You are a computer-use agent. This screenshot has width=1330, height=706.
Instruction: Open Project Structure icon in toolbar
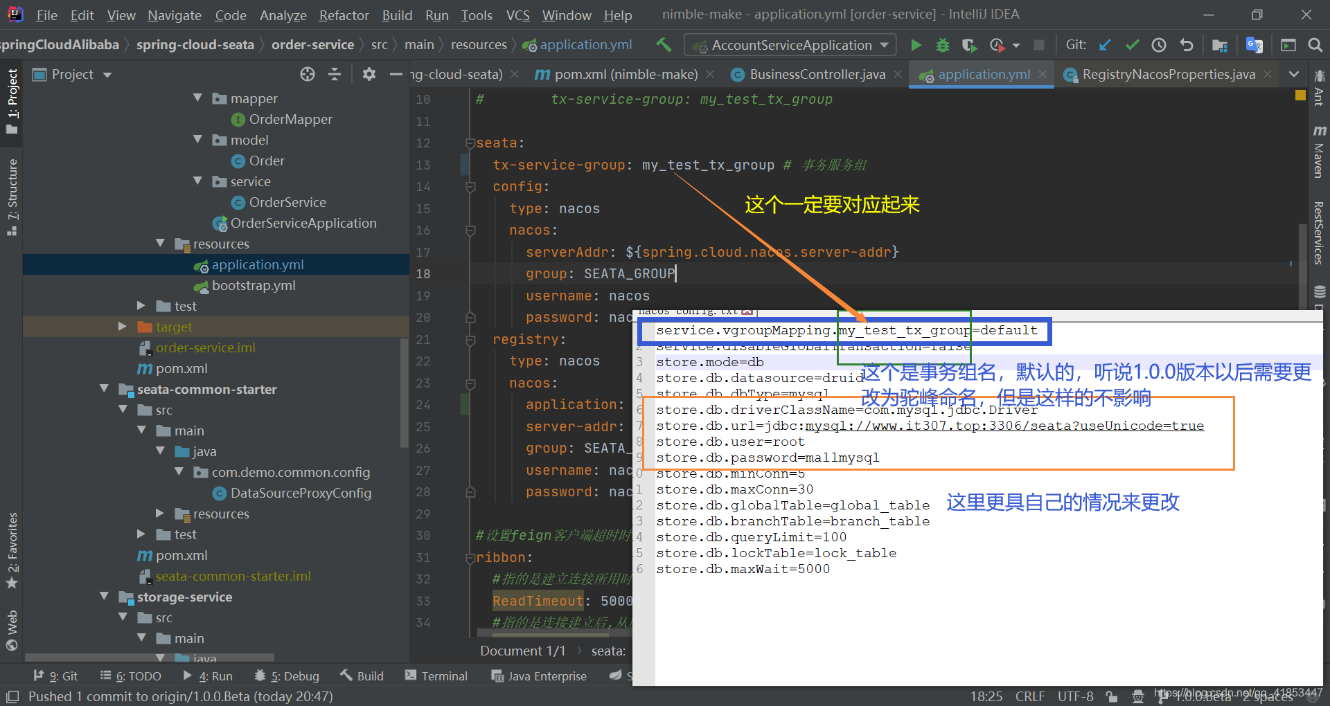[x=1220, y=45]
